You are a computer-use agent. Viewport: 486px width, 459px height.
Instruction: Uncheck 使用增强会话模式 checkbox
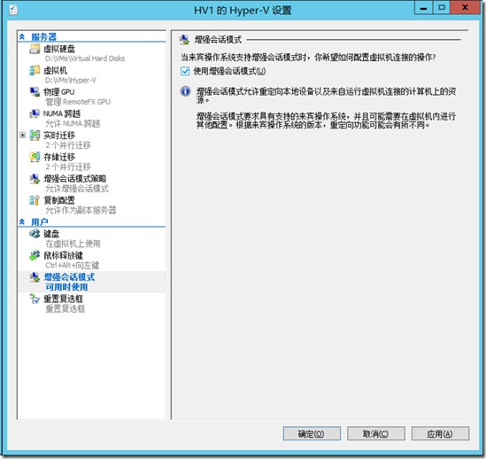point(185,71)
